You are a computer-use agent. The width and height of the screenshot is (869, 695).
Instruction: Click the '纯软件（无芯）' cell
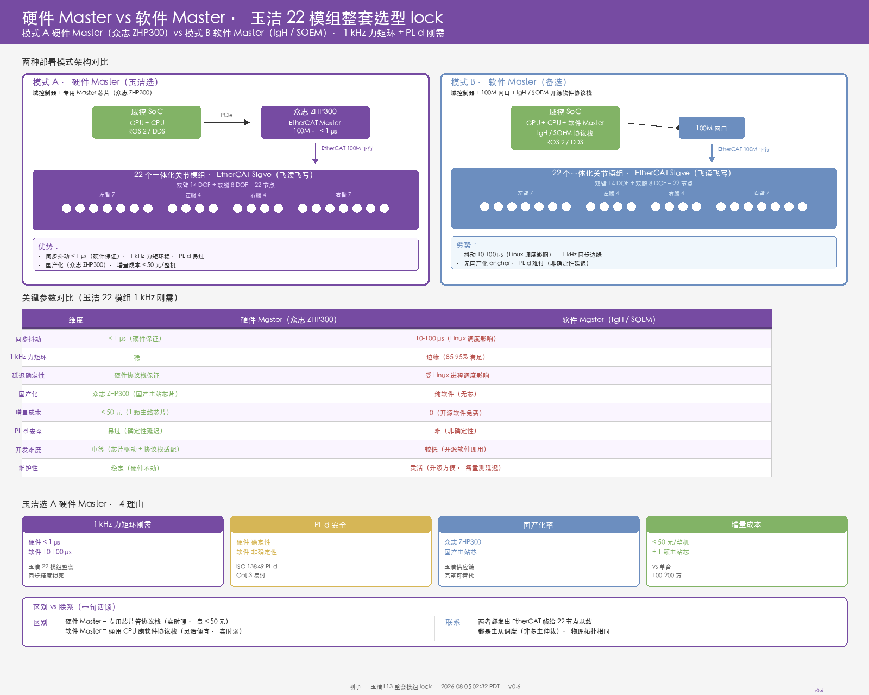(456, 394)
